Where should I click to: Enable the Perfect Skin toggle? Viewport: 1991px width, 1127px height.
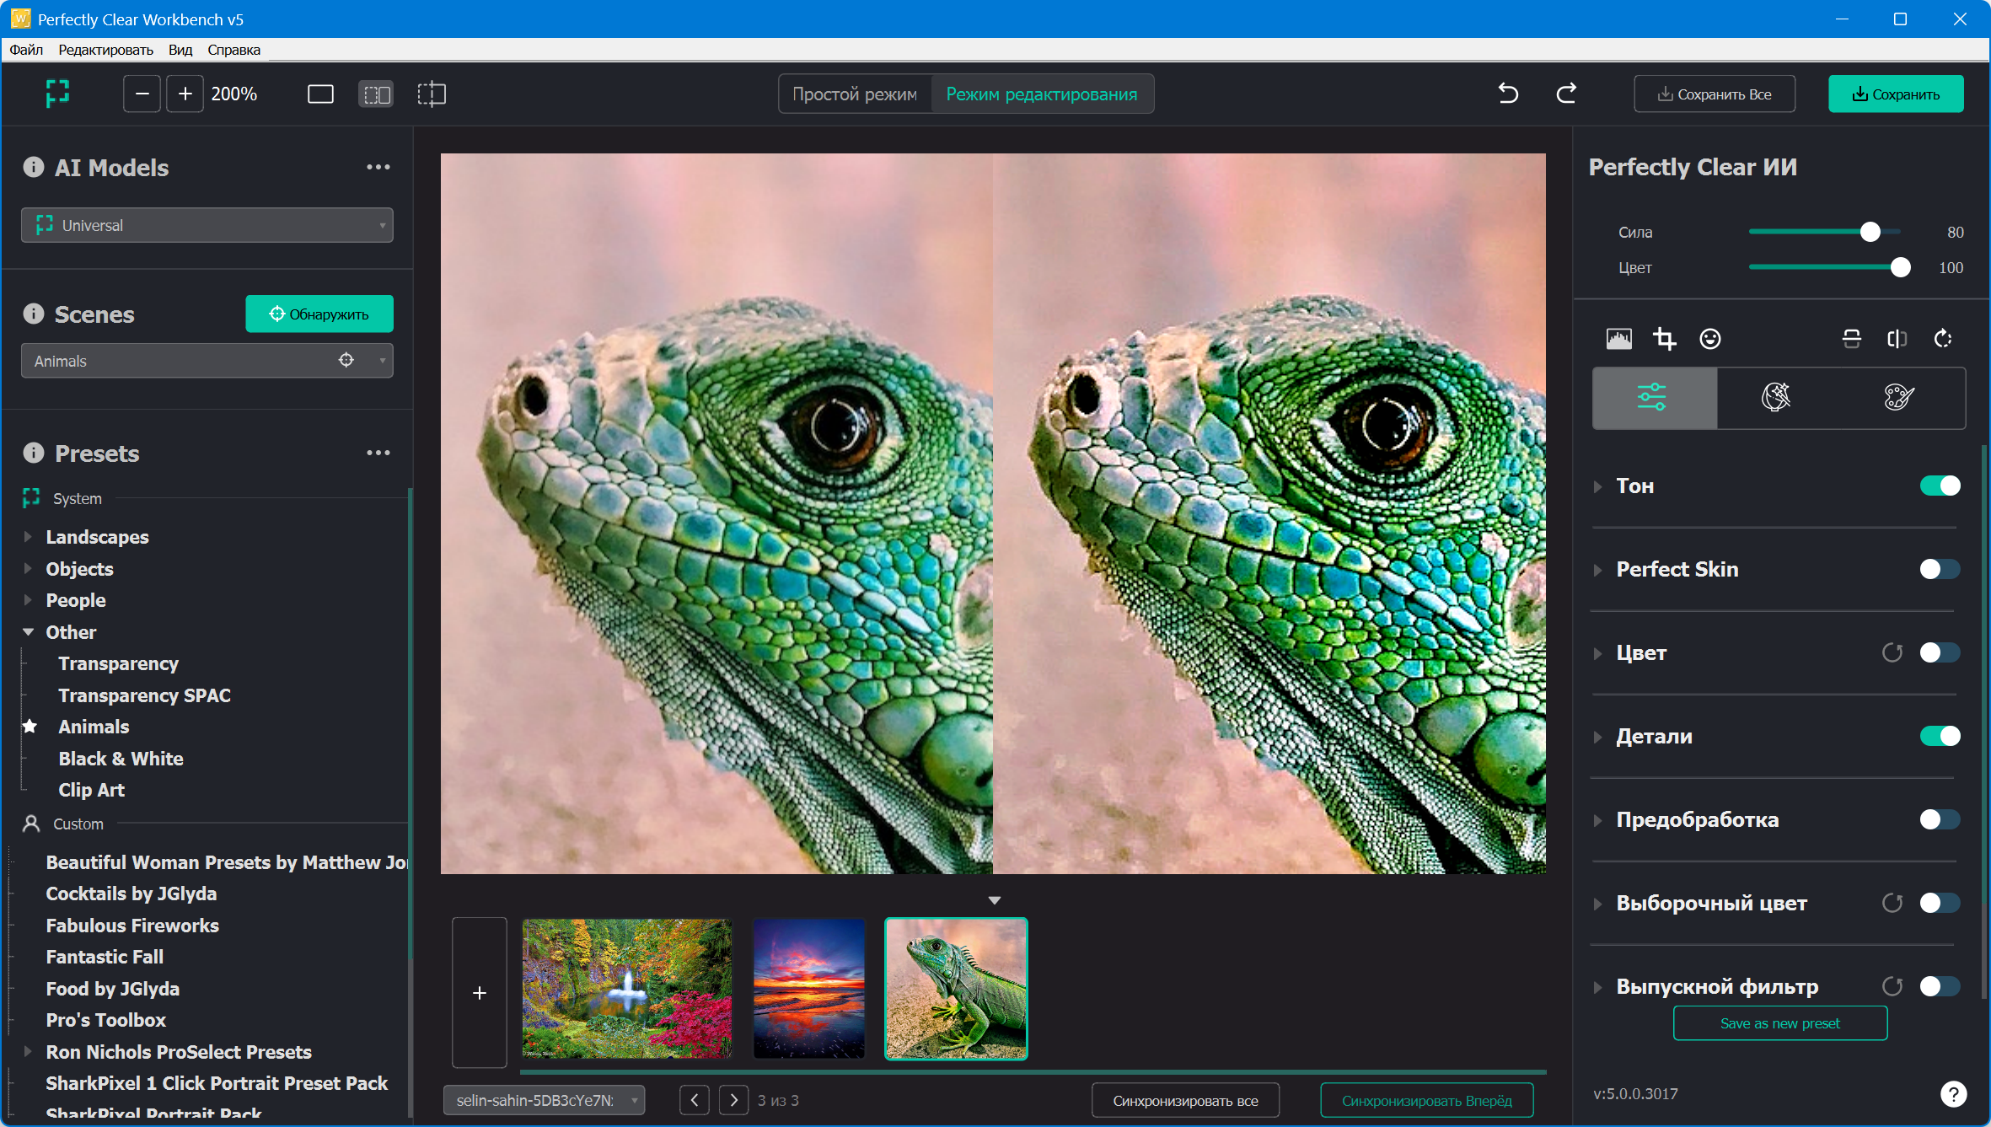pos(1940,569)
